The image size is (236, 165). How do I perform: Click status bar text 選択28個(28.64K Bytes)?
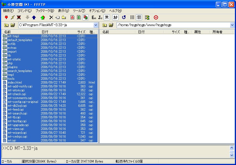pos(39,161)
